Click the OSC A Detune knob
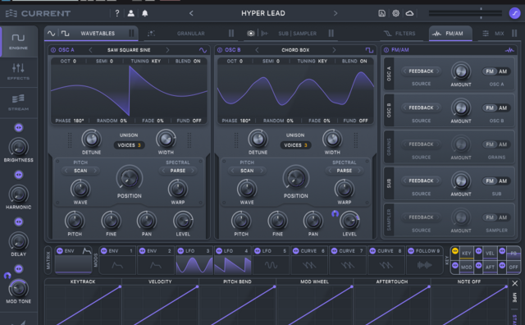Image resolution: width=525 pixels, height=325 pixels. coord(91,139)
